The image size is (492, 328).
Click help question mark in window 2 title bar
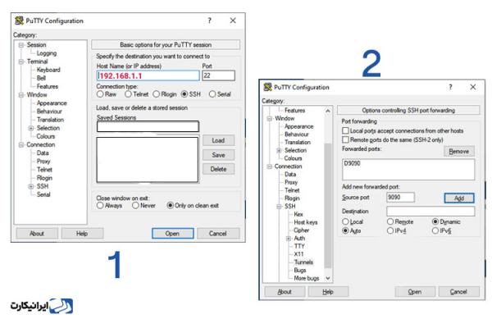click(450, 87)
